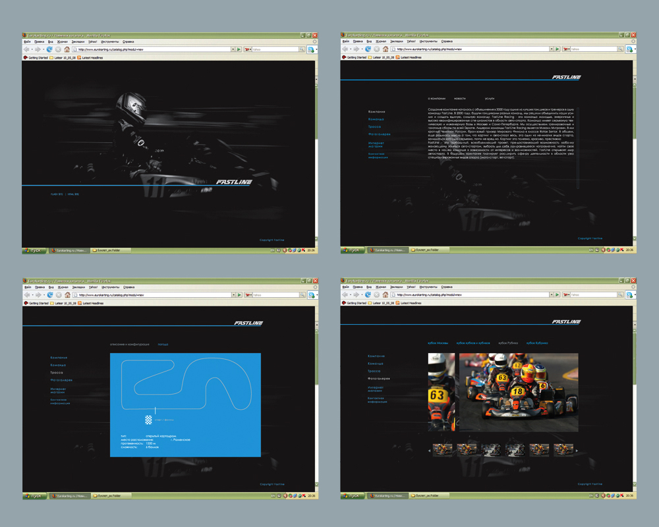Screen dimensions: 659x527
Task: Click Eurokarting taskbar button under gallery page window
Action: click(x=388, y=495)
